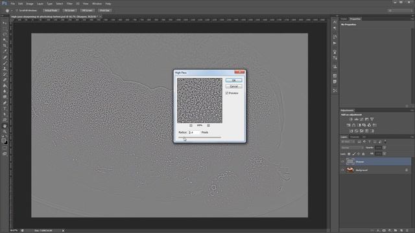Open Hand tool preset picker arrow
The height and width of the screenshot is (233, 415).
point(12,11)
